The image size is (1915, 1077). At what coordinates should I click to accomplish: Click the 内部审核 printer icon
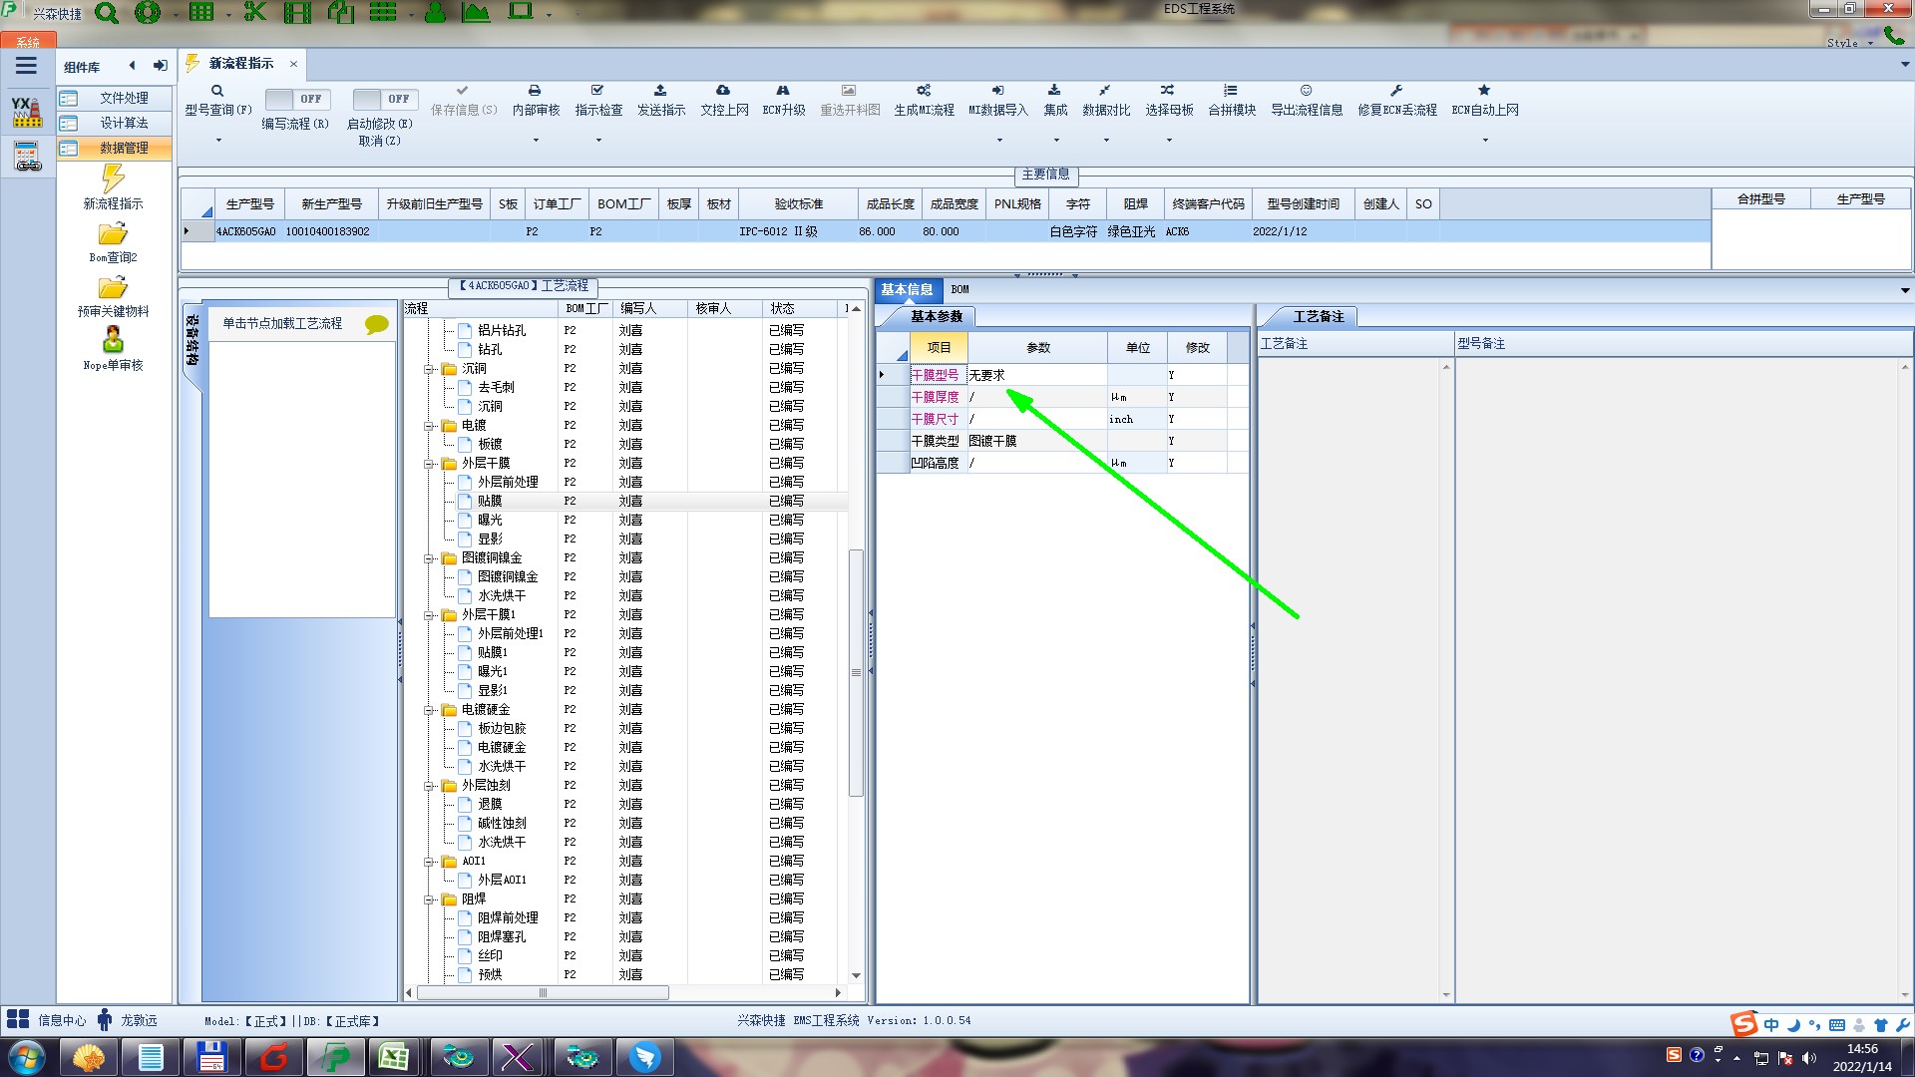coord(535,91)
